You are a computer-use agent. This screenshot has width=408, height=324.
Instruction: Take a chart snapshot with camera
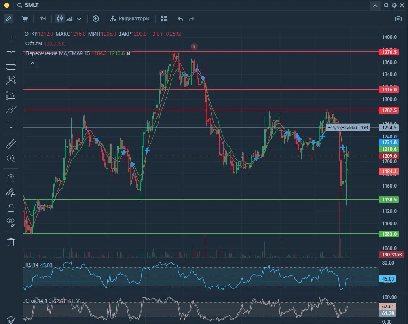coord(398,19)
